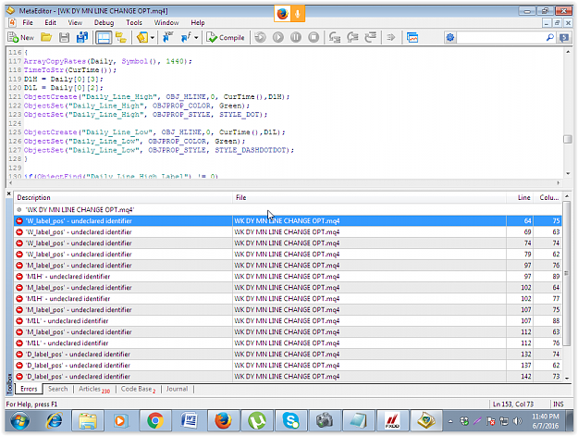Select W_label_pos error at line 64

pos(288,221)
